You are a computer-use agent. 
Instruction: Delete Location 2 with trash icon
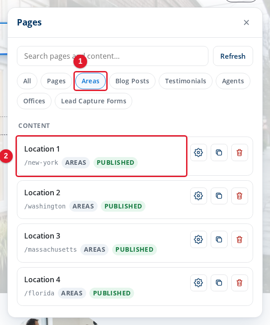[x=239, y=196]
